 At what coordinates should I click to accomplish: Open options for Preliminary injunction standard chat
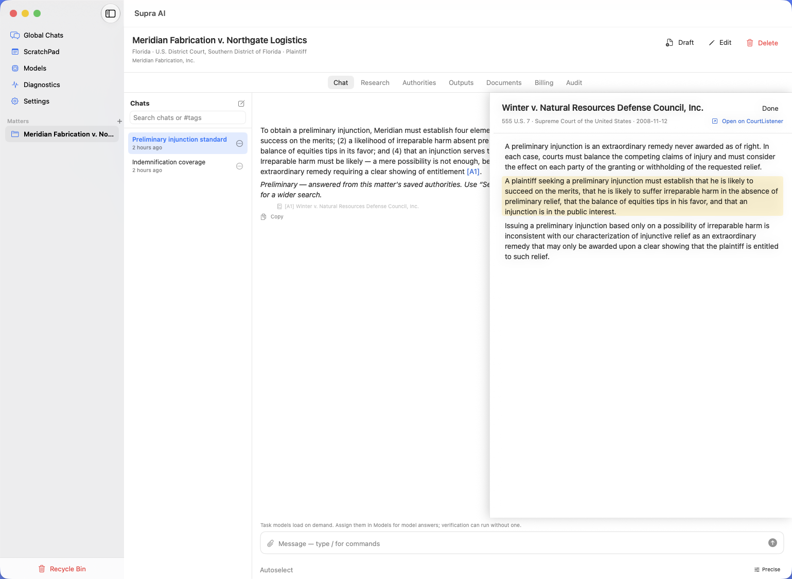239,144
